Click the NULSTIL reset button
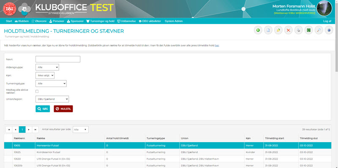 (63, 109)
